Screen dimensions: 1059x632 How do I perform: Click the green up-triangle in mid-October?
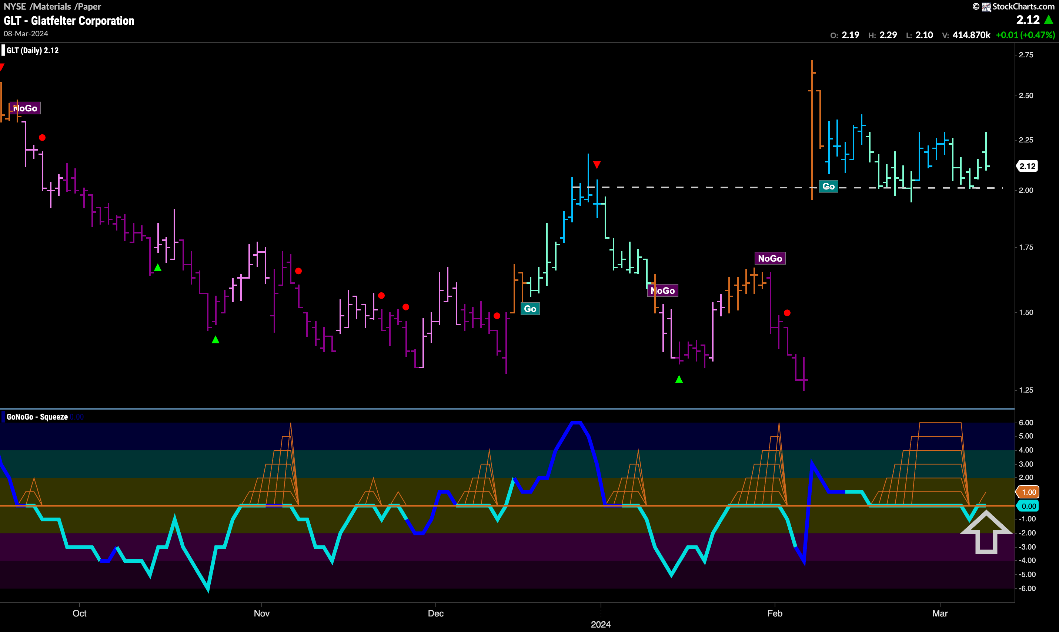coord(158,268)
